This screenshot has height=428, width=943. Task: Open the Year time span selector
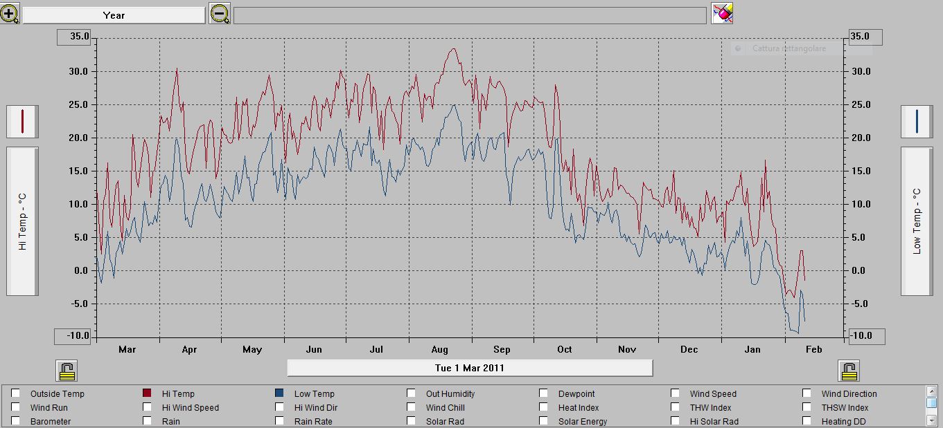[114, 15]
